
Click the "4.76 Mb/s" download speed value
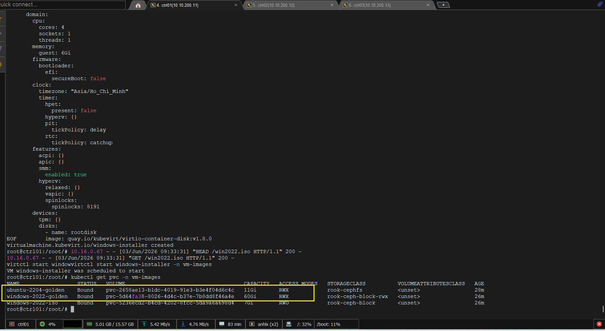coord(199,324)
